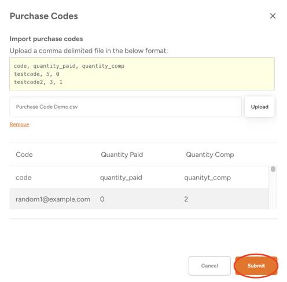
Task: Select the random1@example.com row
Action: tap(139, 199)
